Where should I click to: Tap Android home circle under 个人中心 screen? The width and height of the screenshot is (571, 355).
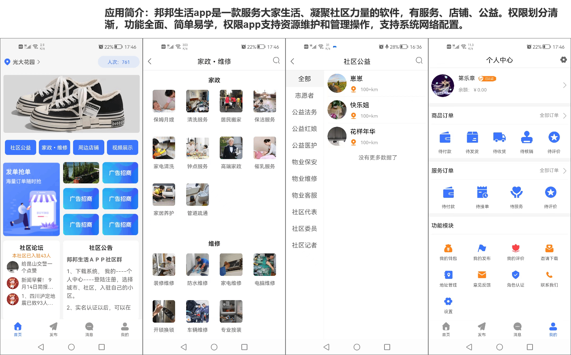tap(499, 347)
